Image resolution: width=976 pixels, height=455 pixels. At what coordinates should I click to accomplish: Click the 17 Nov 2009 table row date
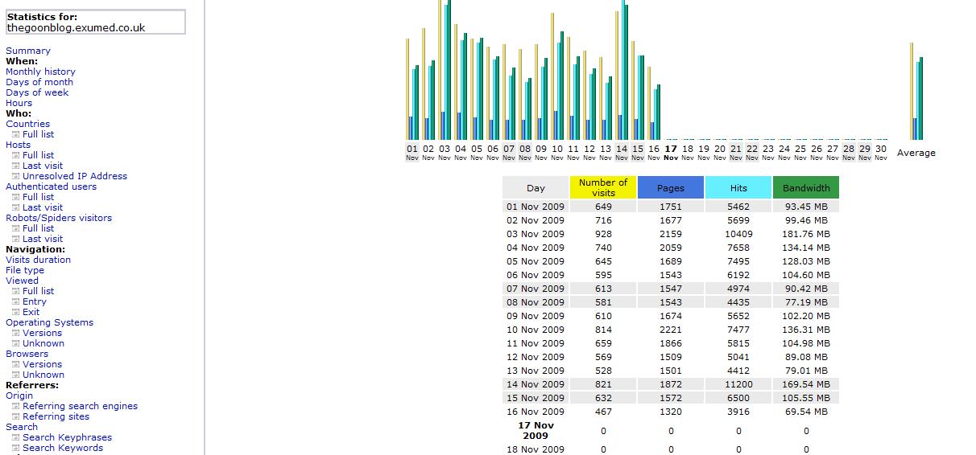click(536, 430)
